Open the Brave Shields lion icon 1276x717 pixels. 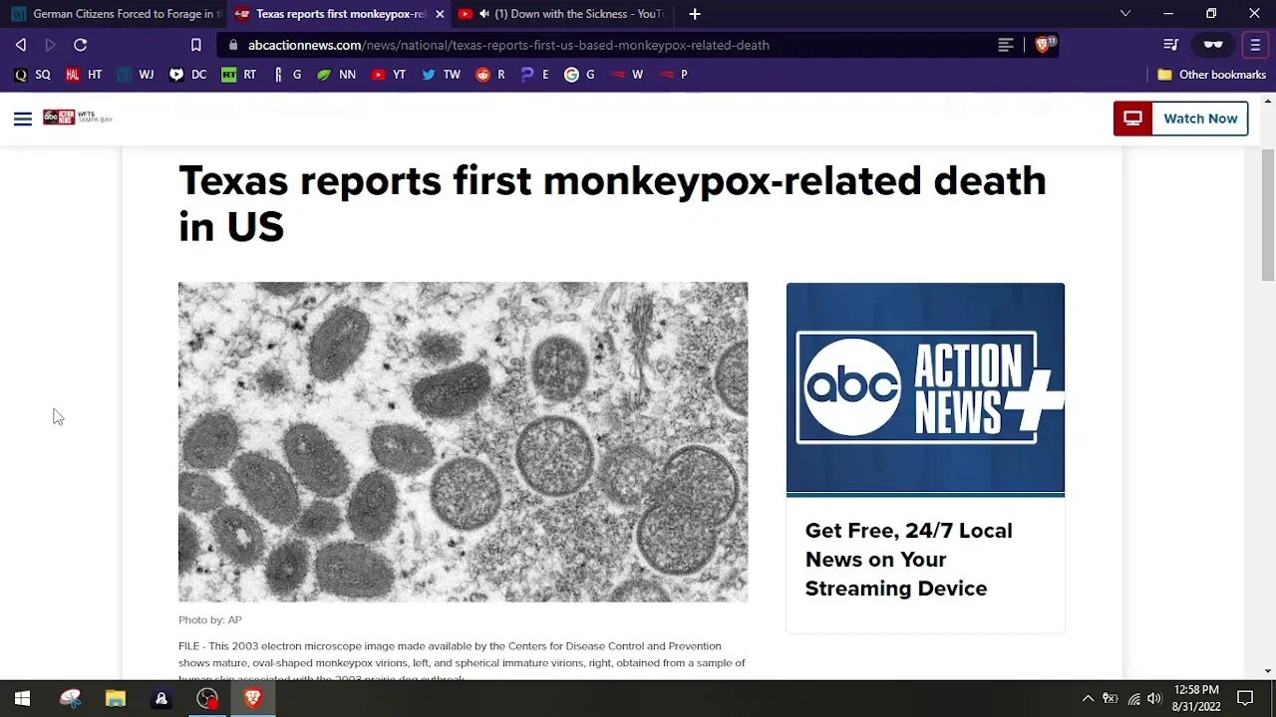tap(1043, 45)
